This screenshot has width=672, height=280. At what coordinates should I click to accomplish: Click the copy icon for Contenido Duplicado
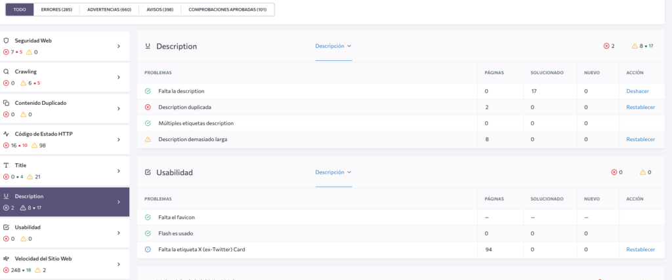[x=6, y=103]
